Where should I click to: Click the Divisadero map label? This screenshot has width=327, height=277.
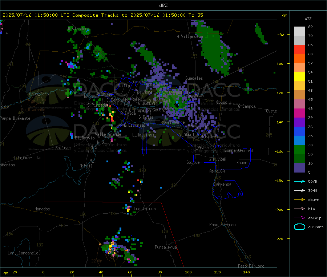(x=78, y=29)
